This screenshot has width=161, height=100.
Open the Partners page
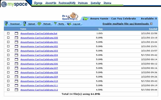coord(83,3)
